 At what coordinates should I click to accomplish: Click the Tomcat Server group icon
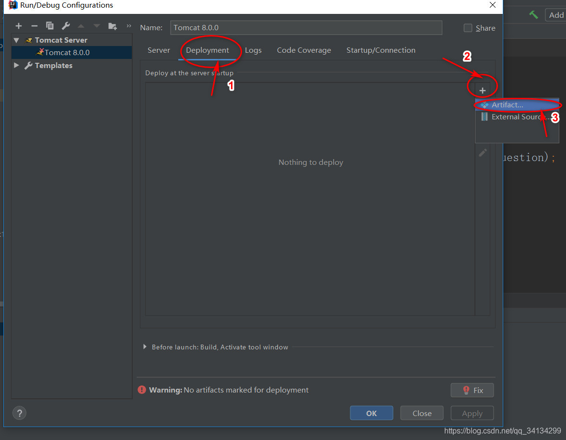point(29,40)
